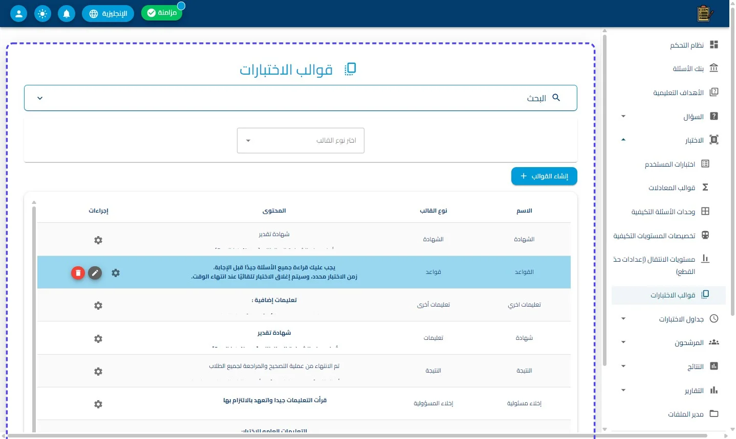This screenshot has width=736, height=439.
Task: Expand the المرشحون menu arrow
Action: [623, 342]
